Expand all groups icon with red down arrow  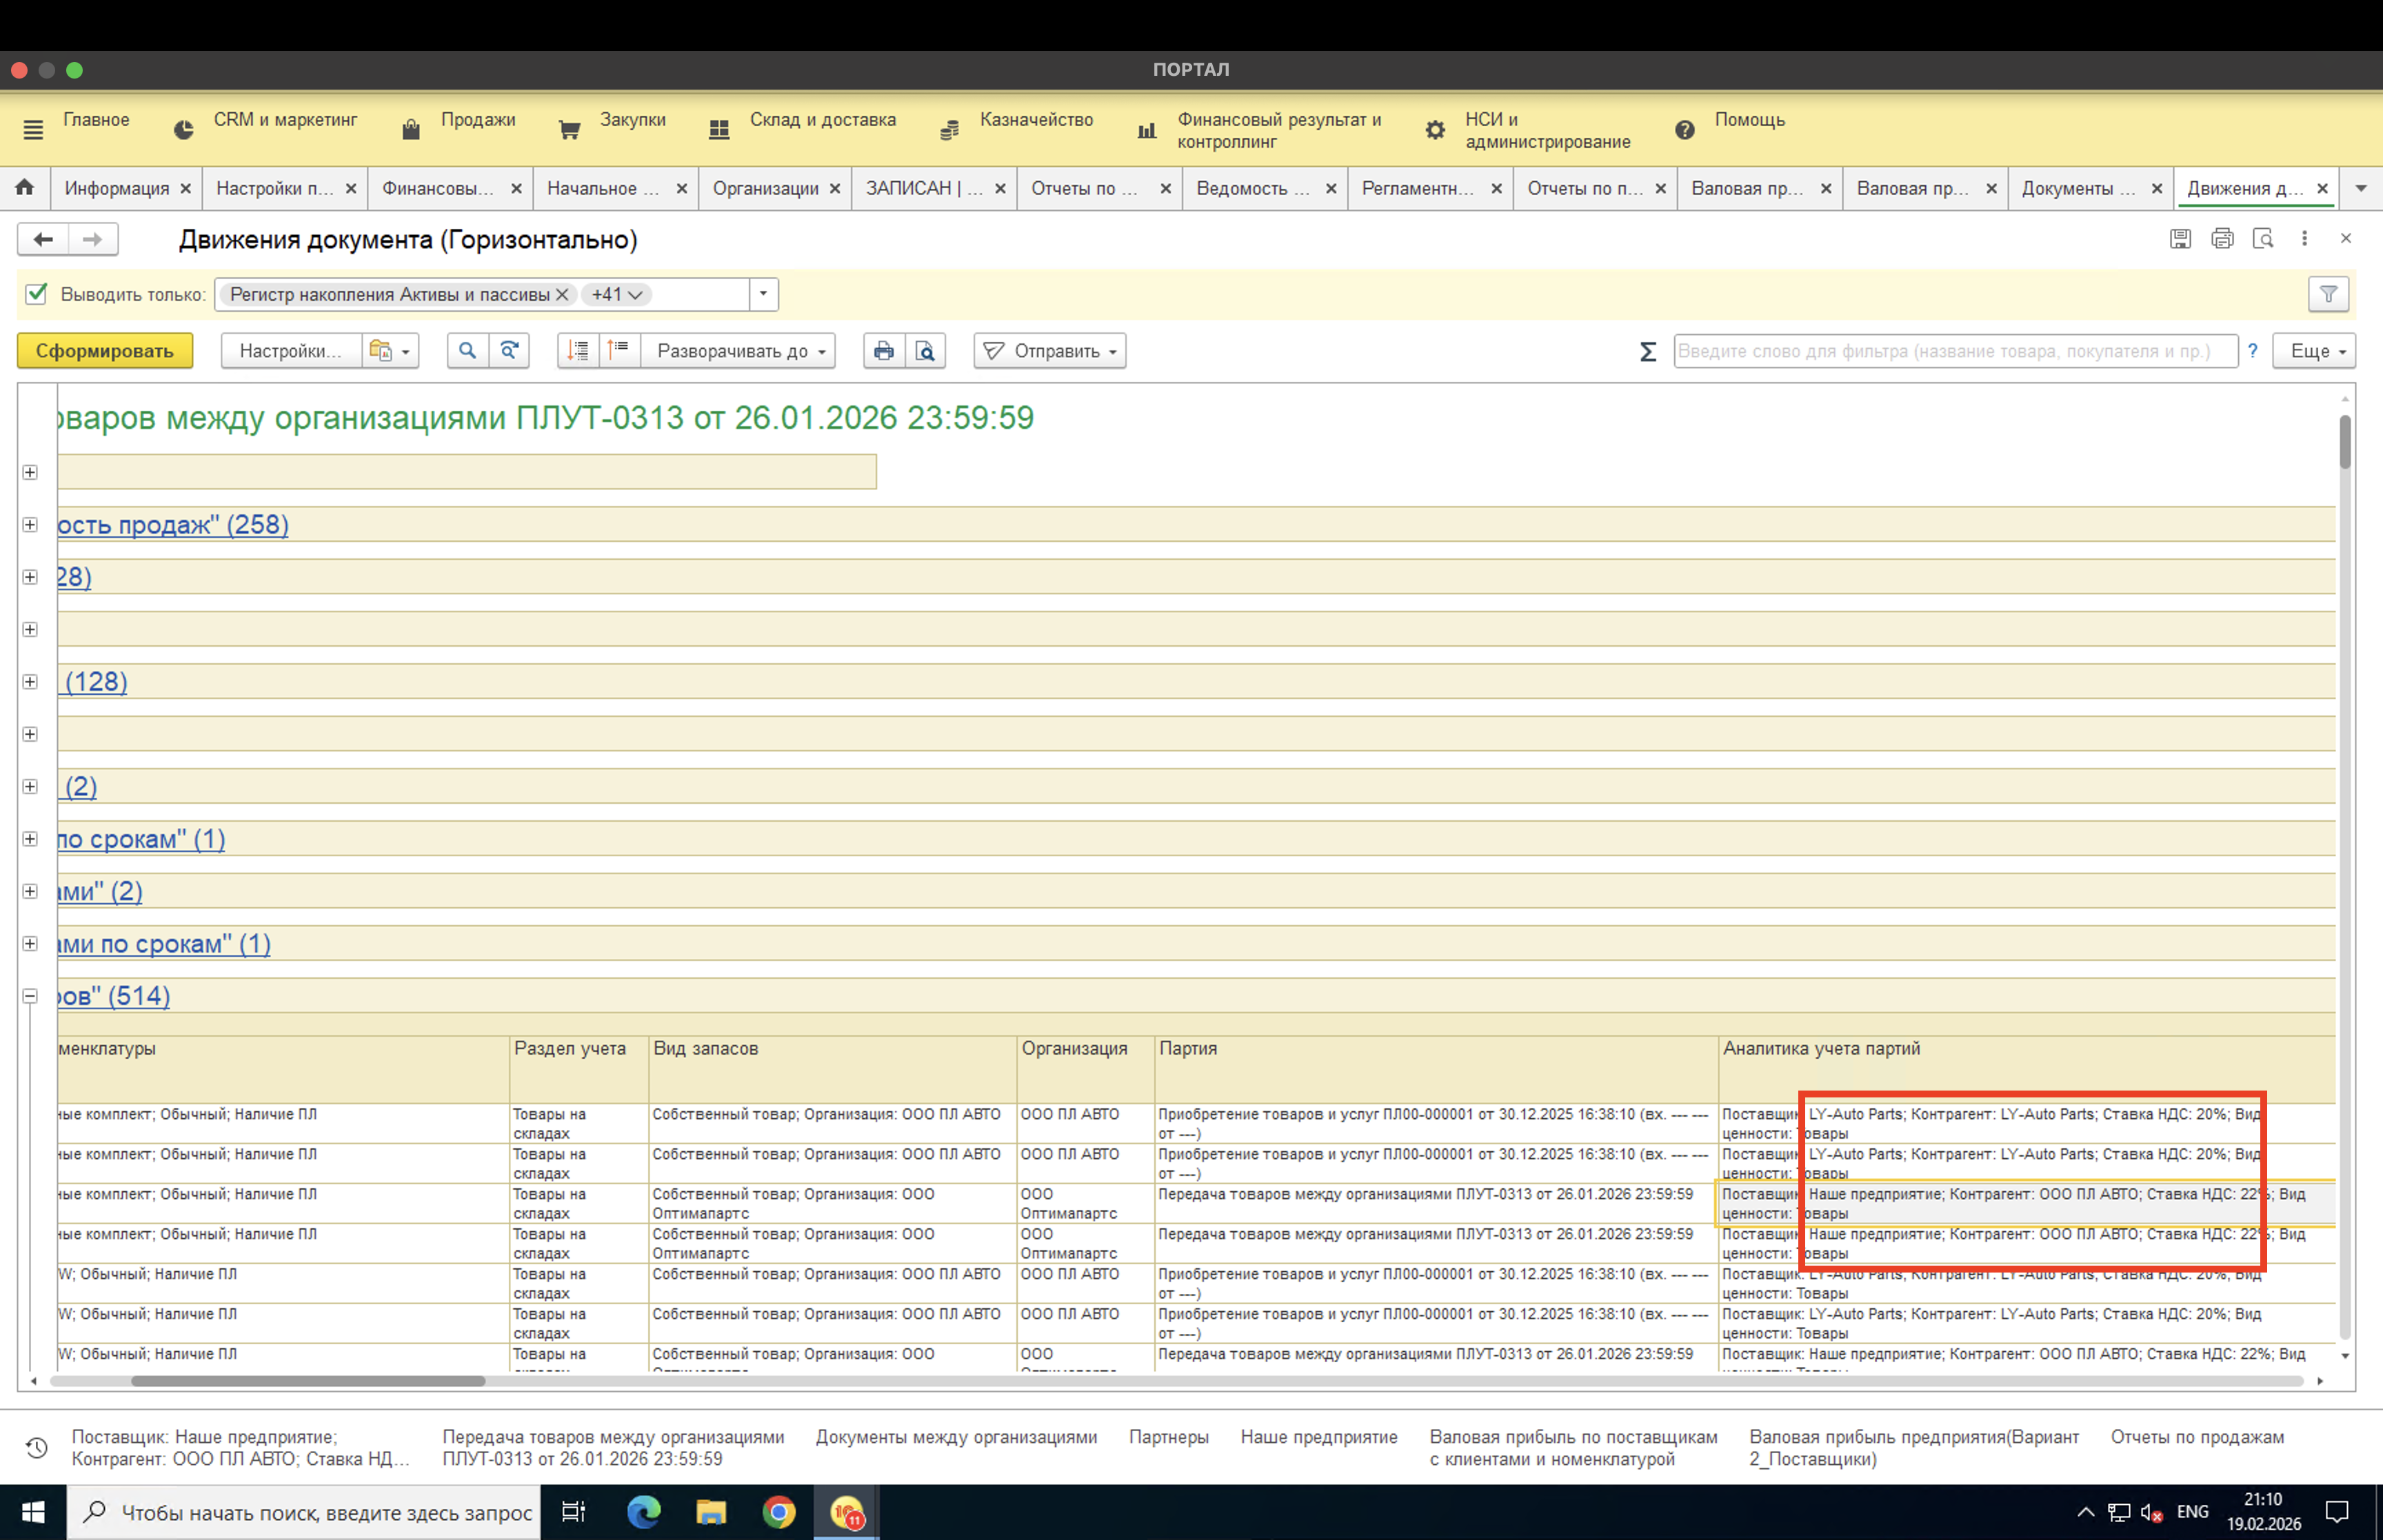click(x=578, y=351)
